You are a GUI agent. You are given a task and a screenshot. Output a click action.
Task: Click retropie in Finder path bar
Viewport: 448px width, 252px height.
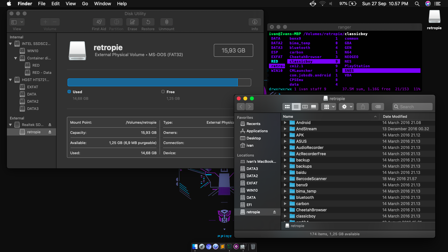[x=295, y=226]
